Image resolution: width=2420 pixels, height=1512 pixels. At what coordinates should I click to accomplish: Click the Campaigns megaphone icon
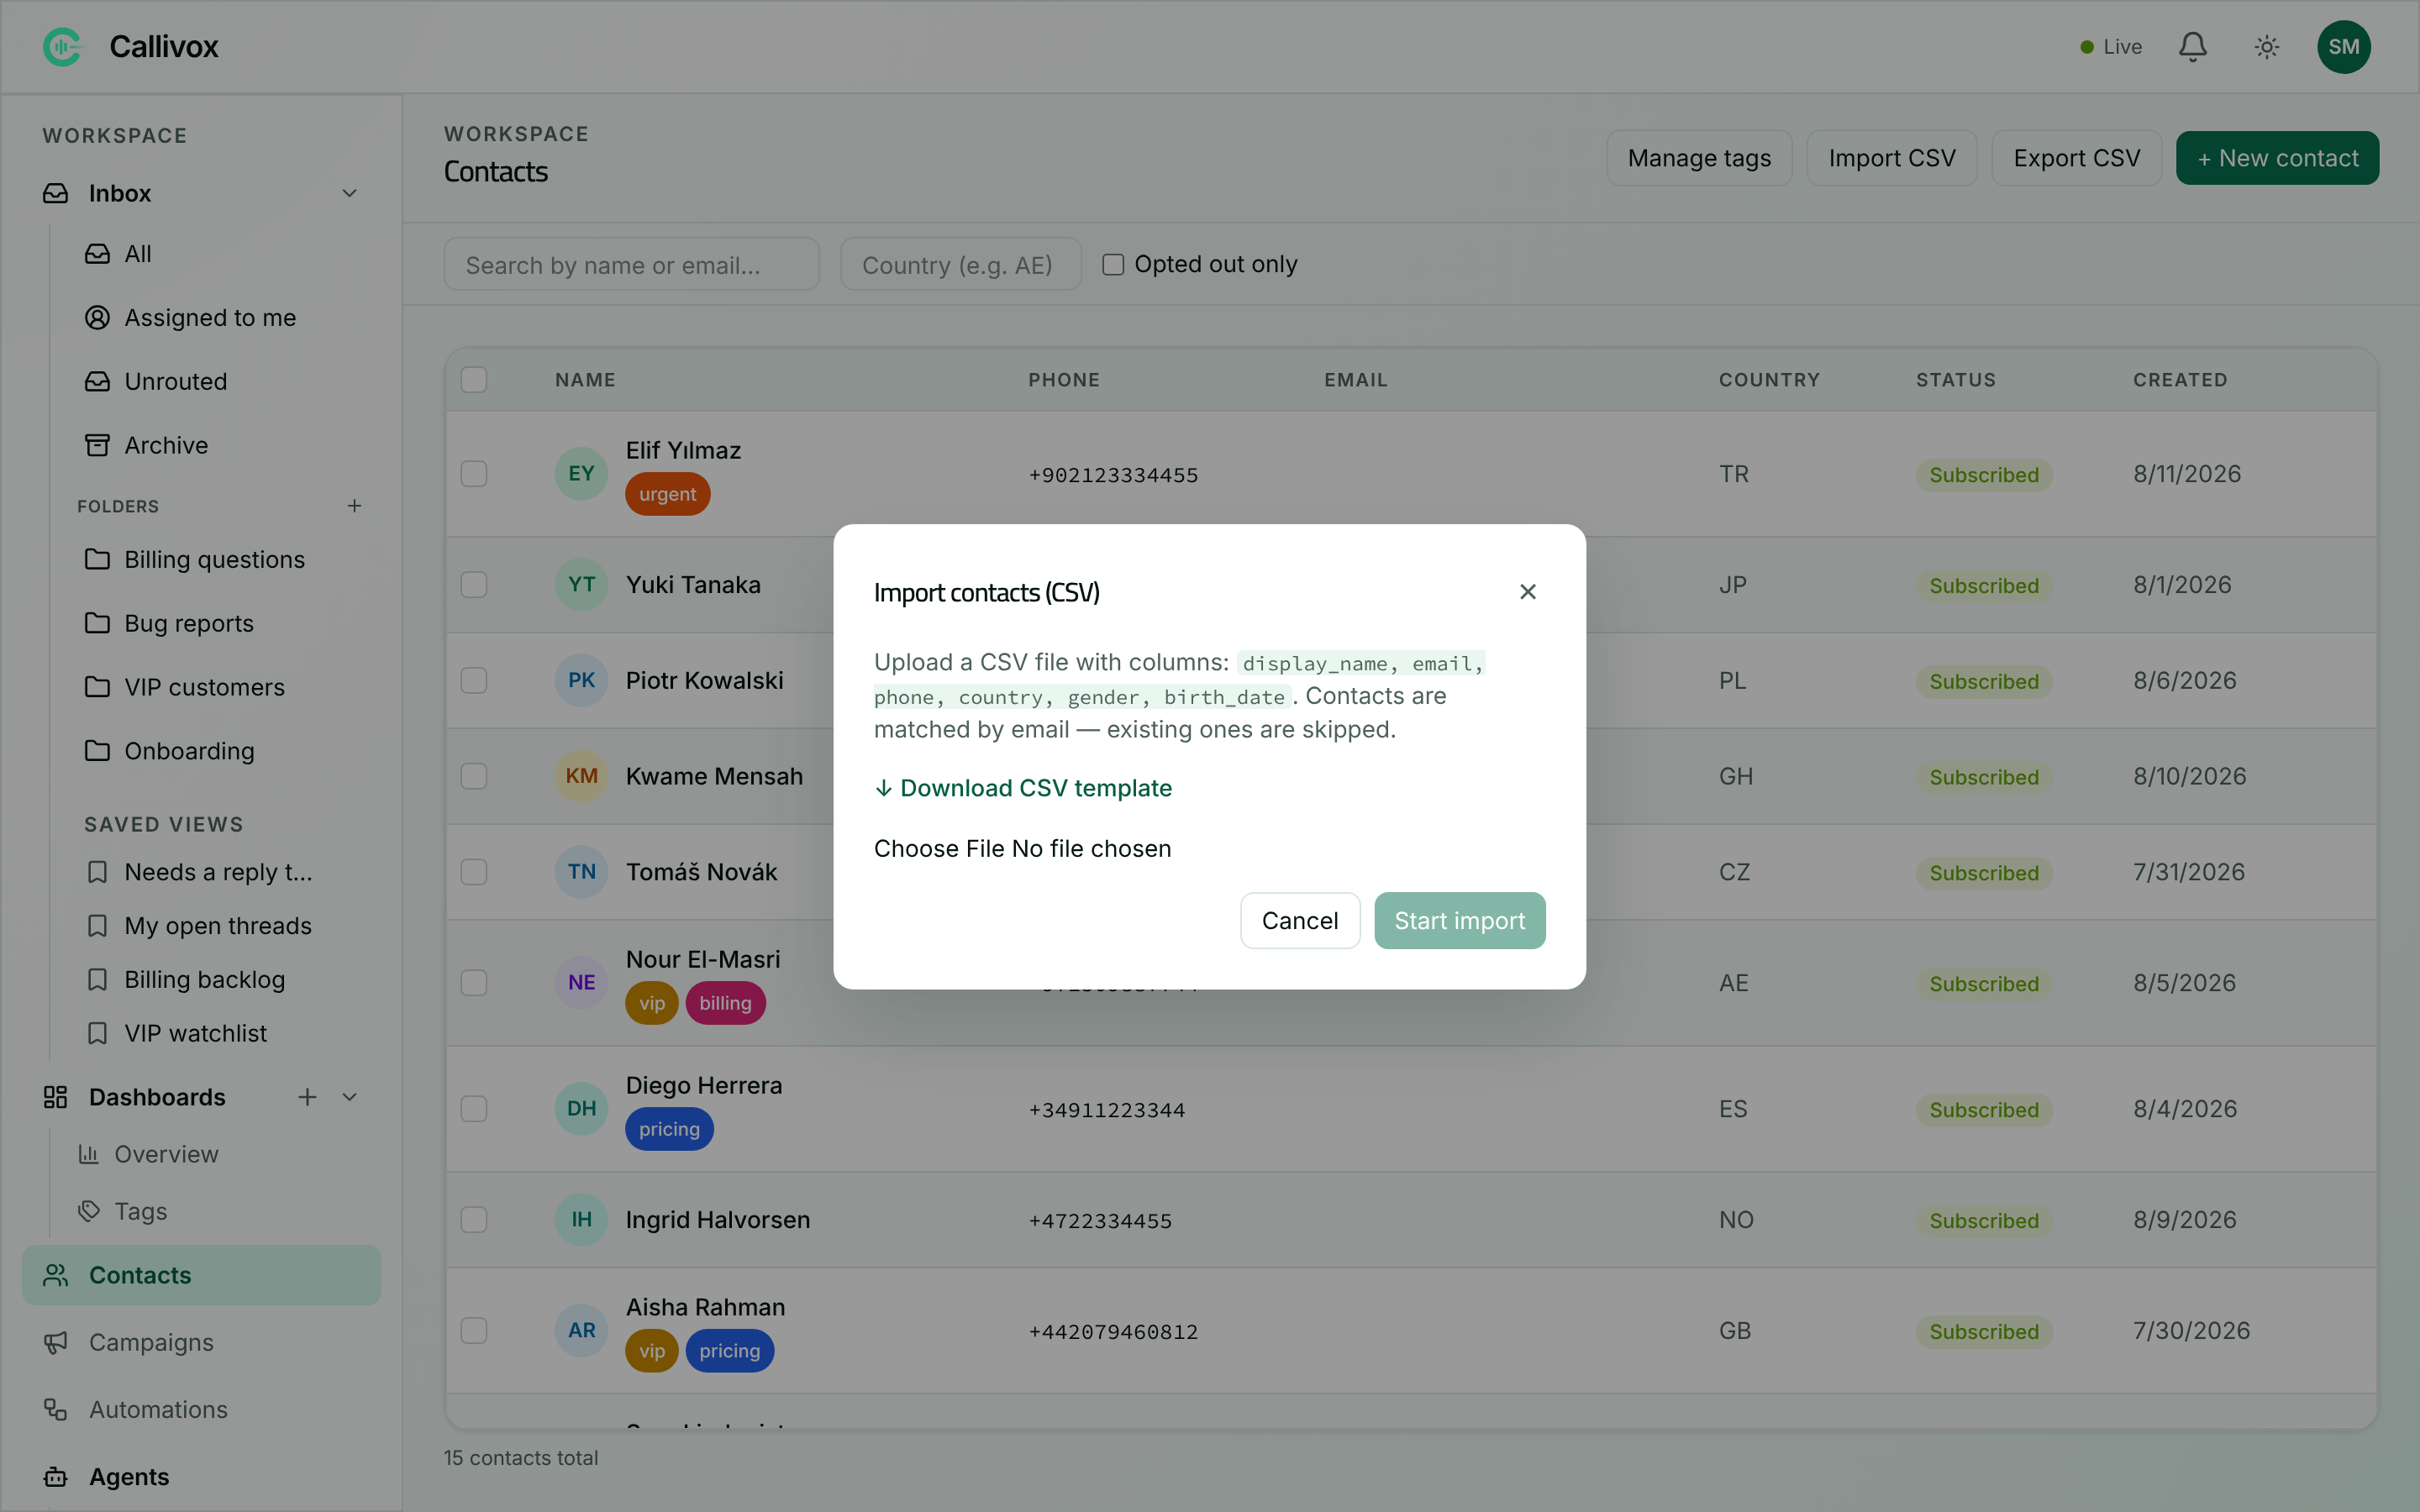tap(56, 1343)
